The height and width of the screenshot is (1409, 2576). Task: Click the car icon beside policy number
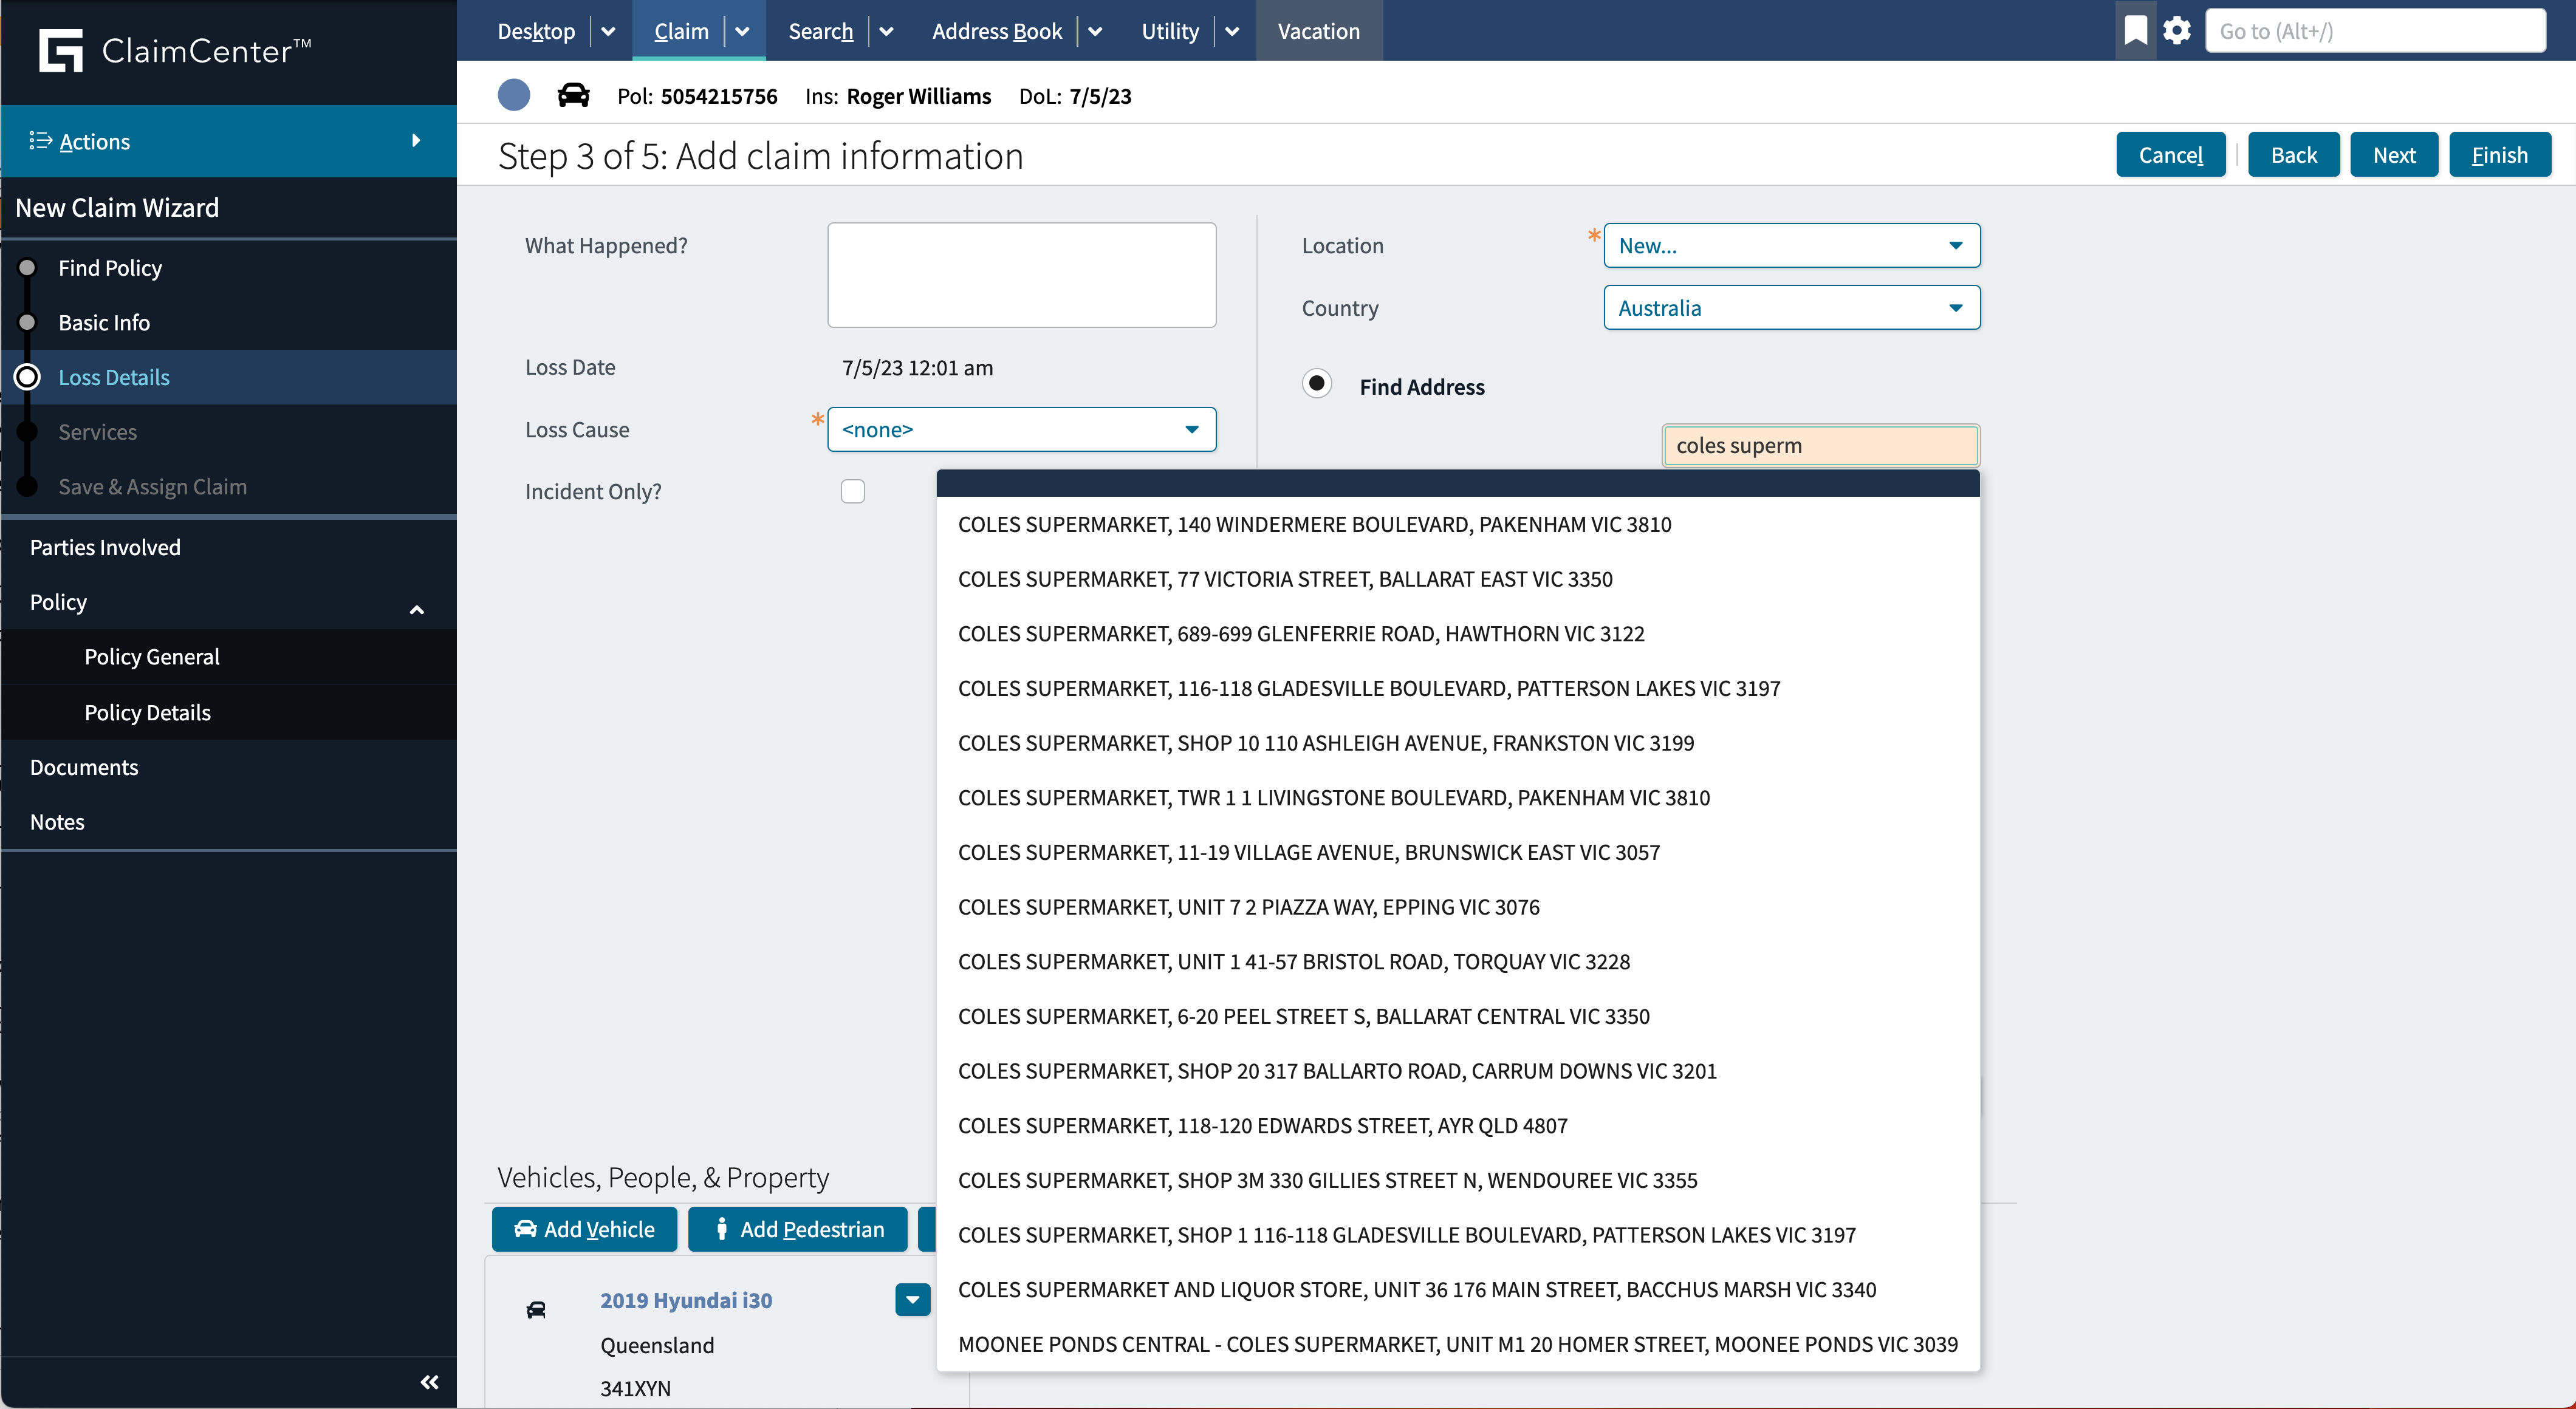573,96
